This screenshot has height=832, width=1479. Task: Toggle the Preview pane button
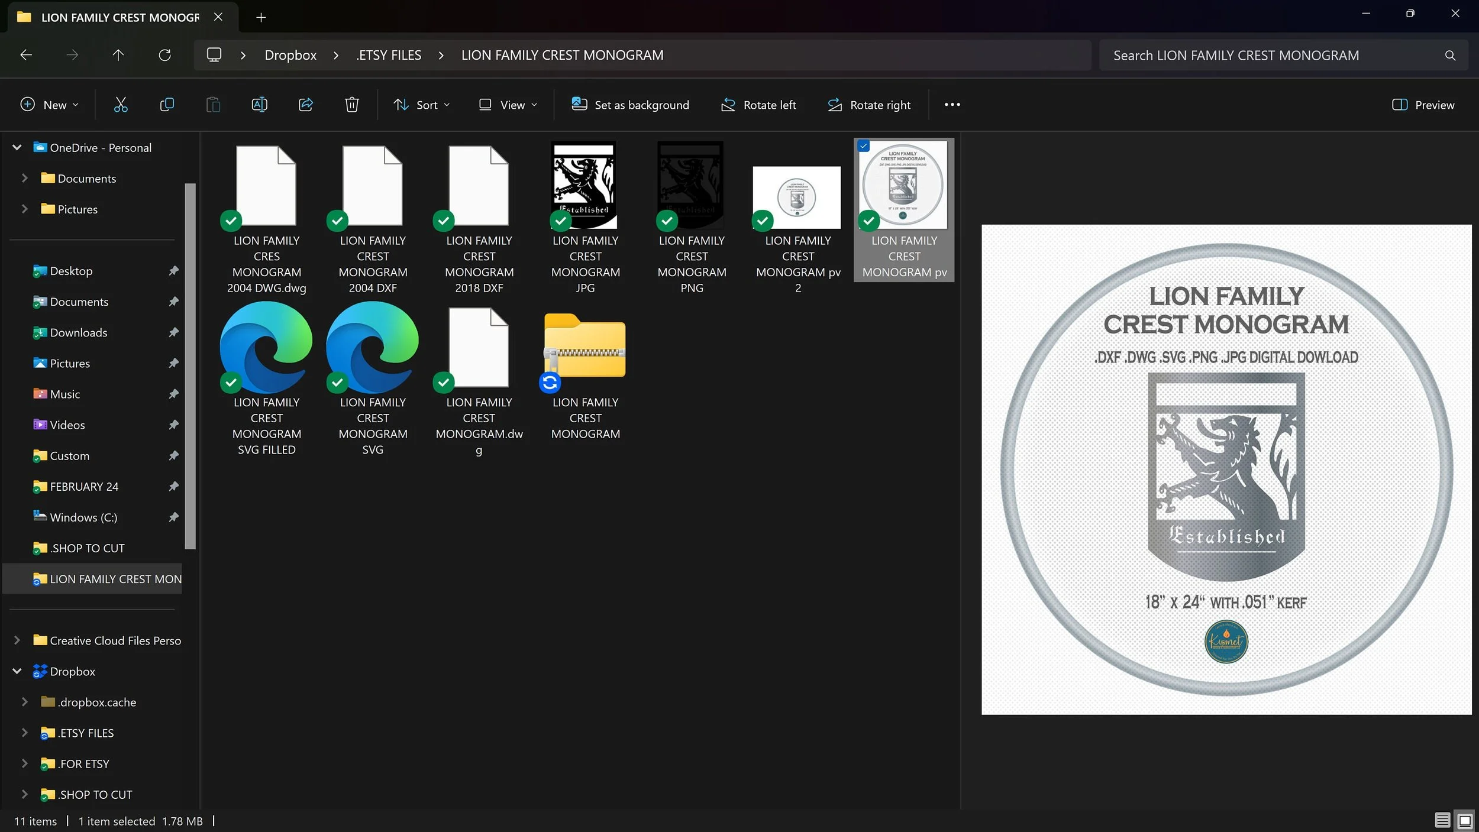(x=1423, y=105)
